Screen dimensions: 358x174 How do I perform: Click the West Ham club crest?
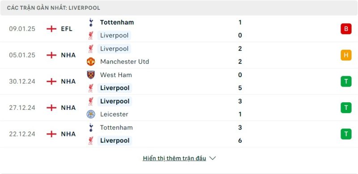[x=91, y=75]
